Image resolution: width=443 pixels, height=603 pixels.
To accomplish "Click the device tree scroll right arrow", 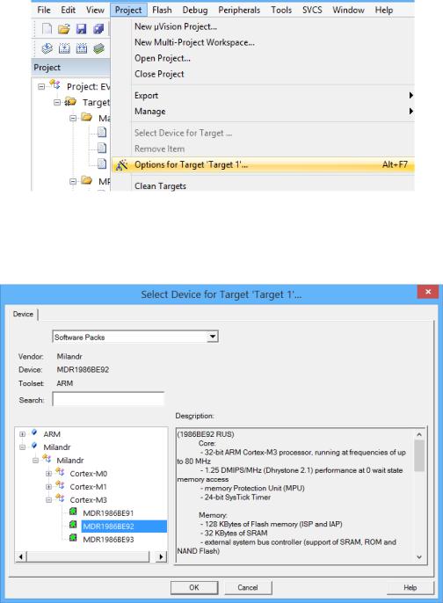I will 161,556.
